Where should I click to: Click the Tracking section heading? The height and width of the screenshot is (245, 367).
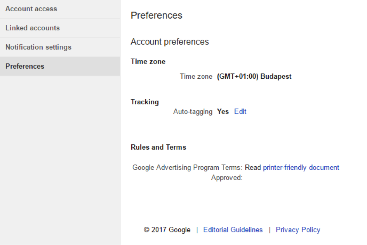point(145,102)
